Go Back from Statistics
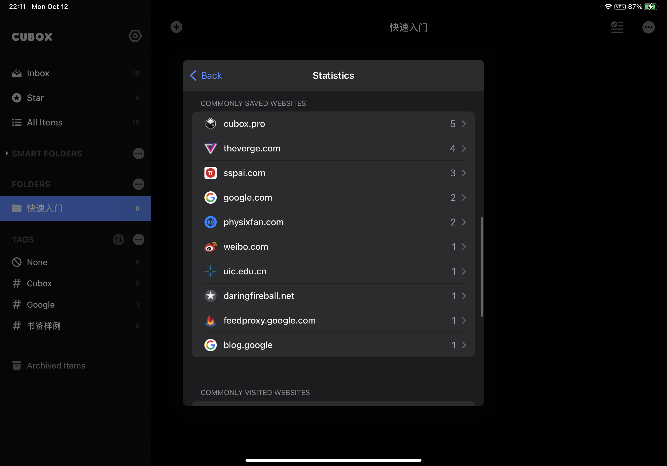667x466 pixels. click(206, 75)
